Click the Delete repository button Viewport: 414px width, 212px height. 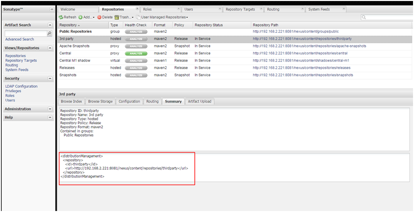click(105, 17)
